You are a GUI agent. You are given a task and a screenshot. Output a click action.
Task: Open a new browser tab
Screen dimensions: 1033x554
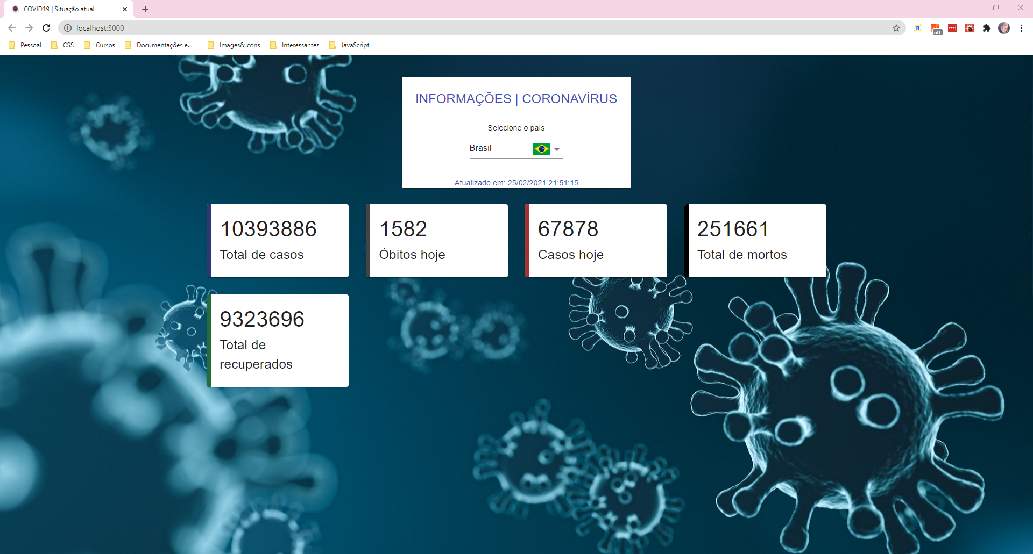[x=145, y=9]
